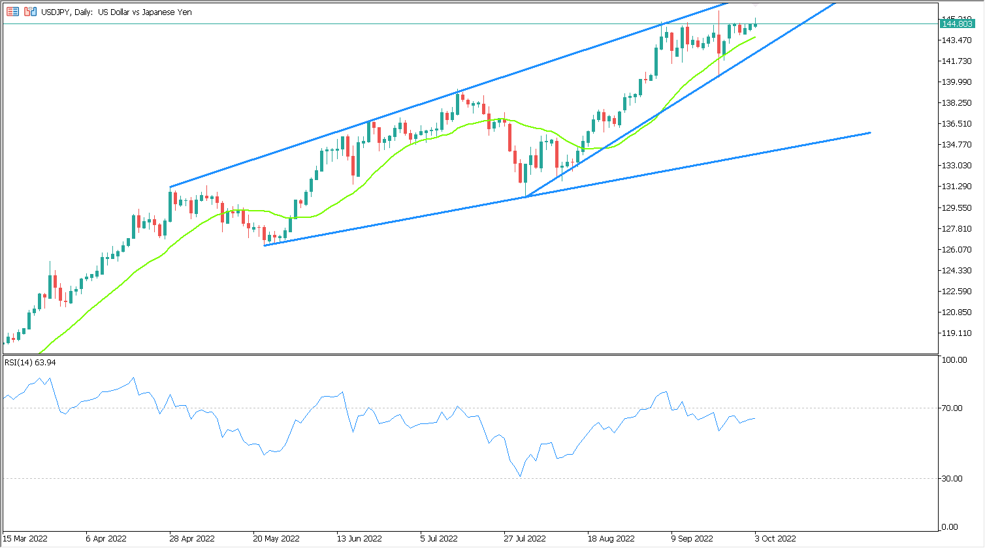Screen dimensions: 985x548
Task: Click the RSI 100.00 scale label
Action: [x=954, y=360]
